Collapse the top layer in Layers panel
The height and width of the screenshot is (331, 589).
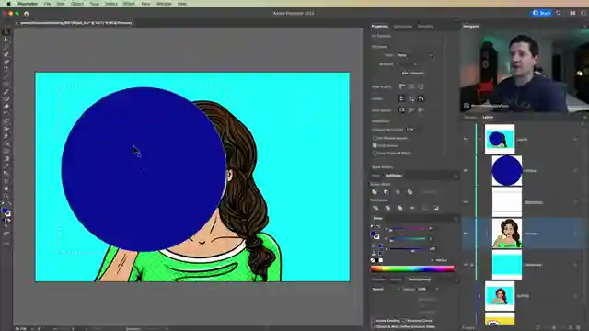pyautogui.click(x=480, y=139)
